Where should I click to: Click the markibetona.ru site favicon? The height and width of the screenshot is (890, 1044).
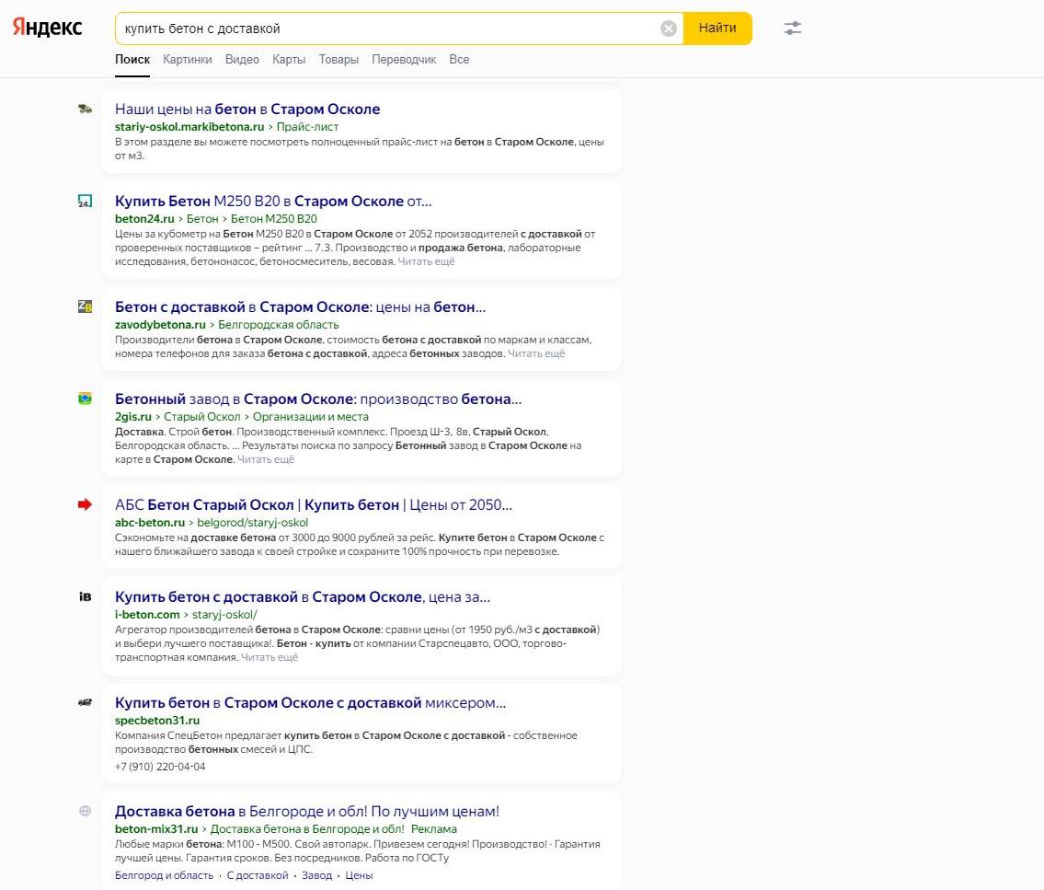[x=85, y=109]
